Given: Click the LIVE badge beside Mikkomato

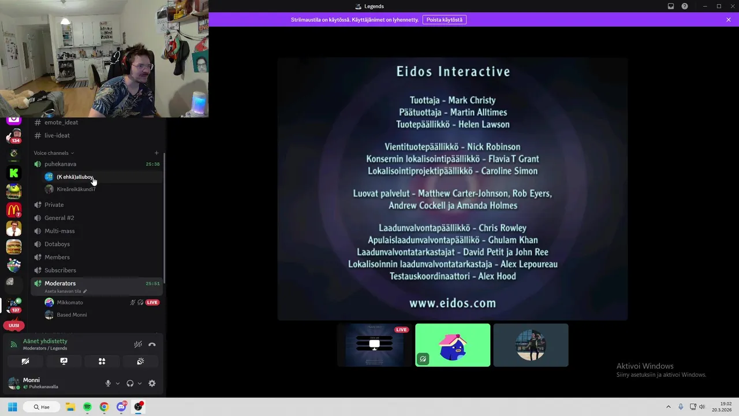Looking at the screenshot, I should [152, 302].
